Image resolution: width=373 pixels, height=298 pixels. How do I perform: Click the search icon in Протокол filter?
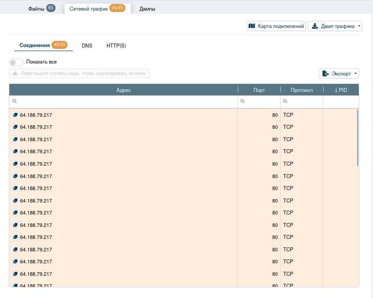tap(285, 102)
